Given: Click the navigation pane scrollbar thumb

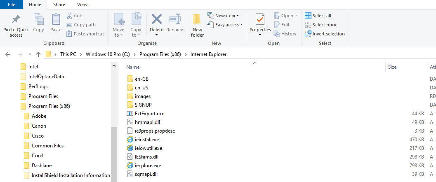Looking at the screenshot, I should point(114,154).
